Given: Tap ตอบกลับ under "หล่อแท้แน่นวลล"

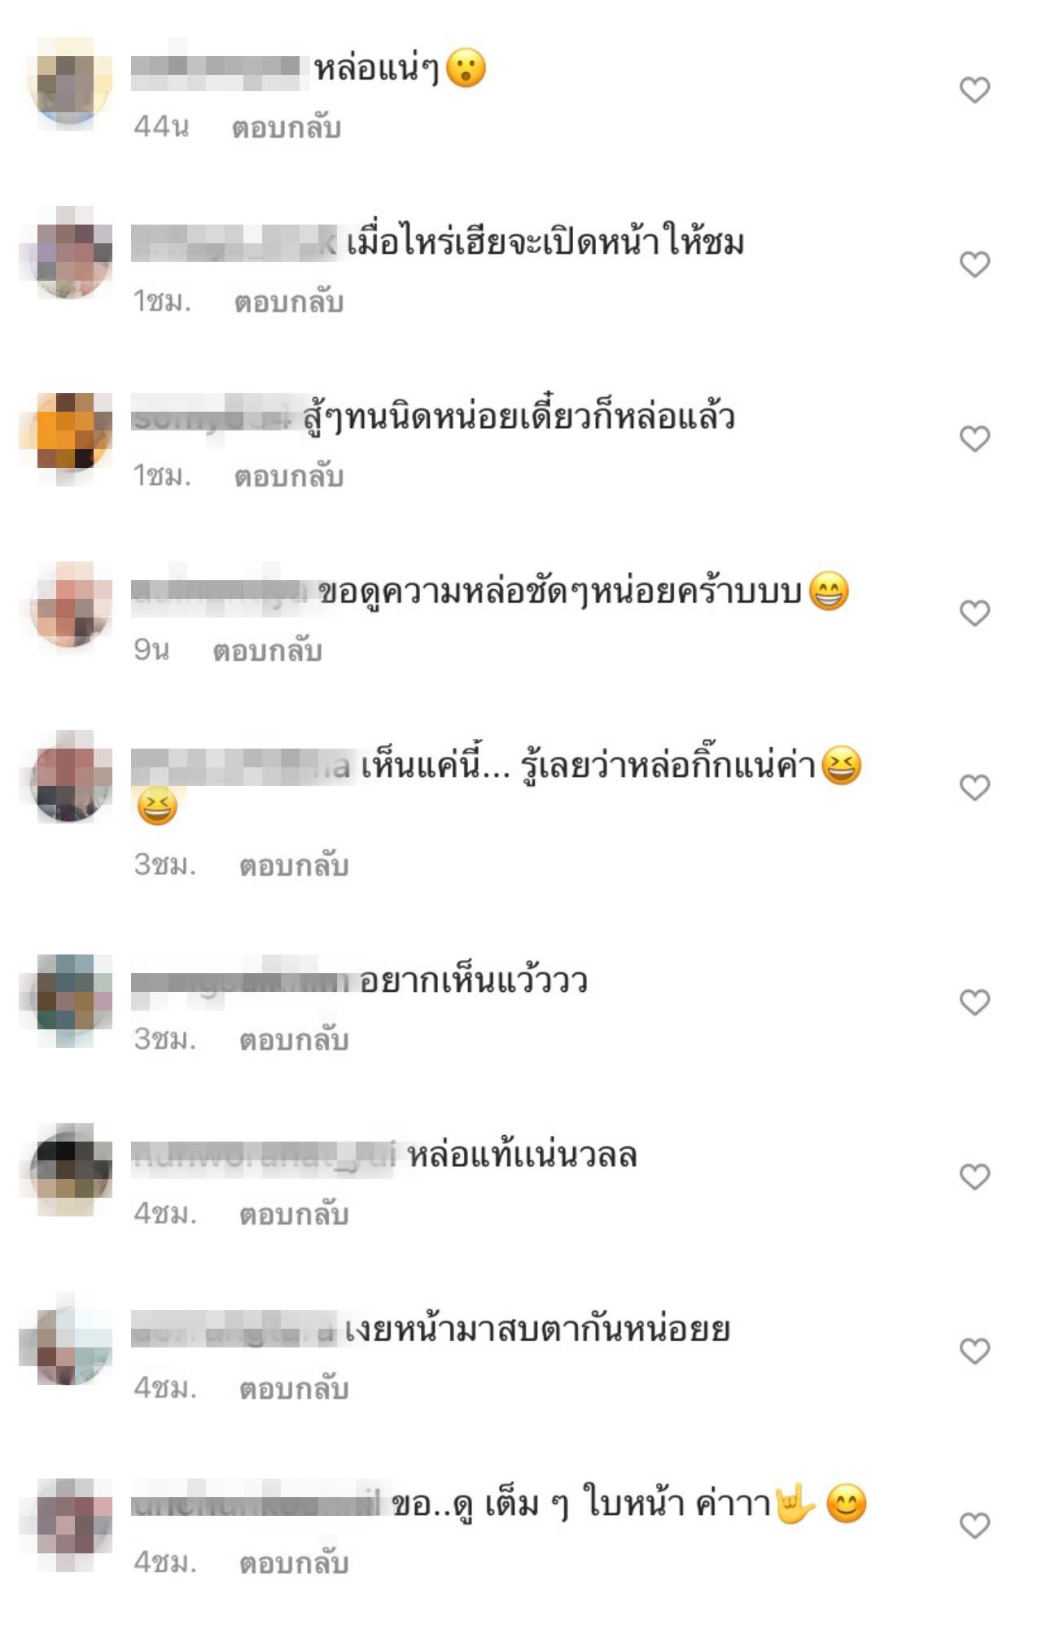Looking at the screenshot, I should pyautogui.click(x=294, y=1215).
